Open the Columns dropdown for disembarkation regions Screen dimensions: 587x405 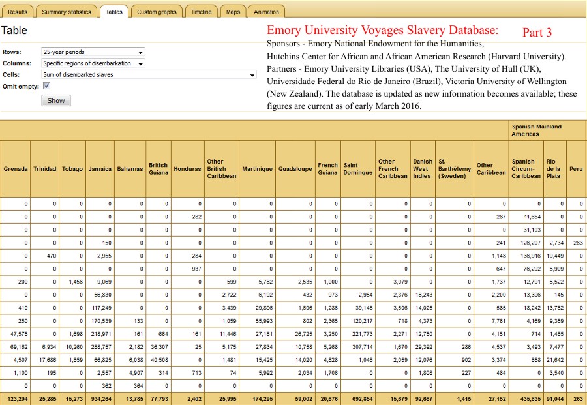[93, 63]
